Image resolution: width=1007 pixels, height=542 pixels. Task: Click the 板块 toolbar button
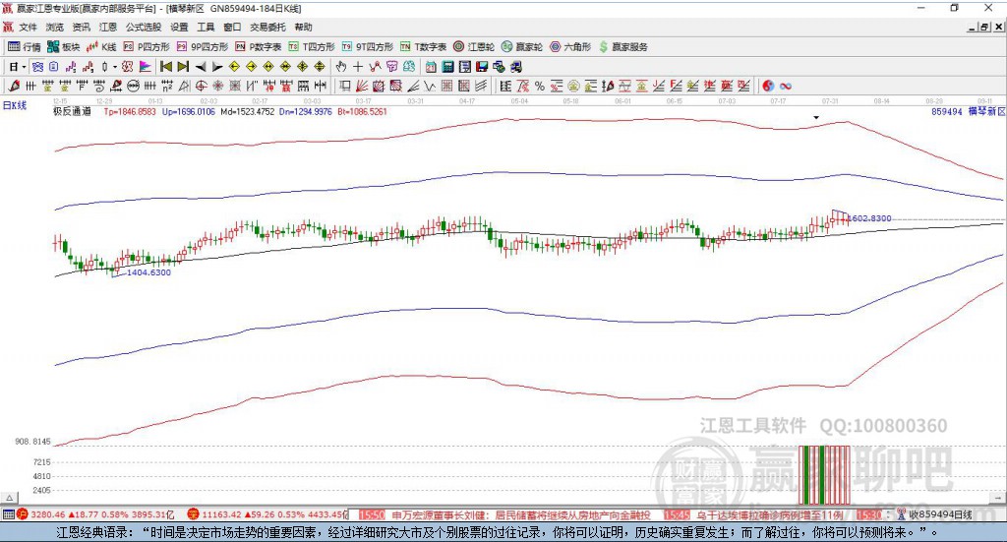(64, 47)
